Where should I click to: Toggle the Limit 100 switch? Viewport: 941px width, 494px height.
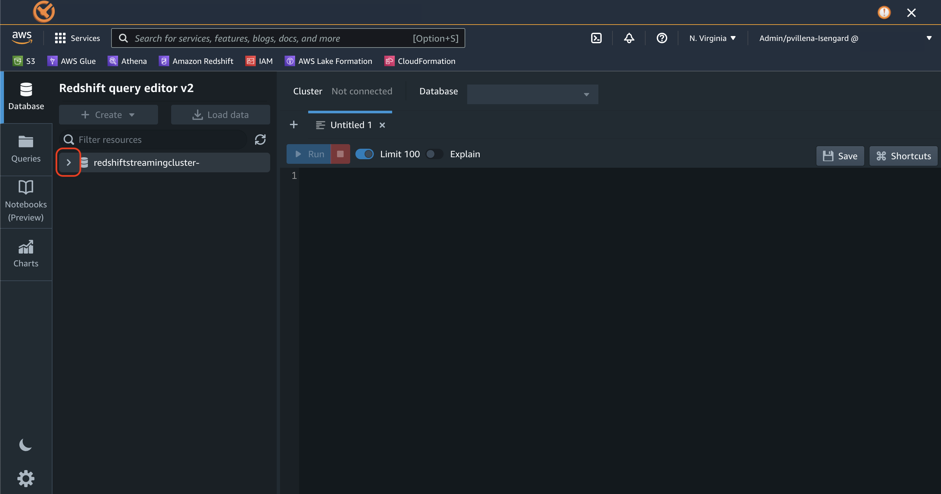click(x=364, y=154)
